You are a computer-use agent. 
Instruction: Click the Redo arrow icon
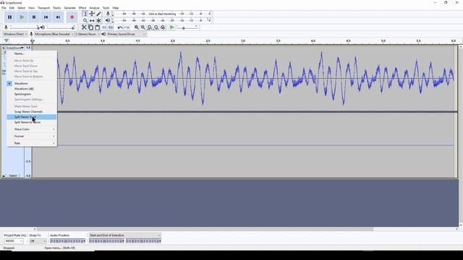click(x=127, y=27)
